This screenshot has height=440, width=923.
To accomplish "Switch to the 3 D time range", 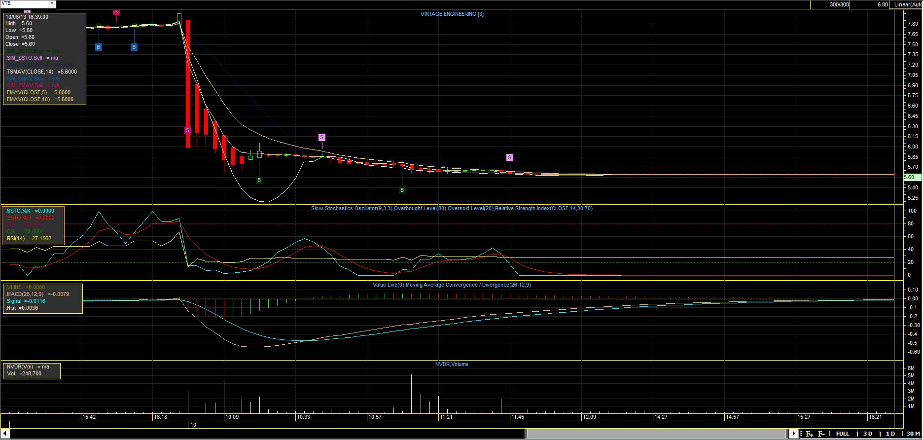I will click(867, 434).
